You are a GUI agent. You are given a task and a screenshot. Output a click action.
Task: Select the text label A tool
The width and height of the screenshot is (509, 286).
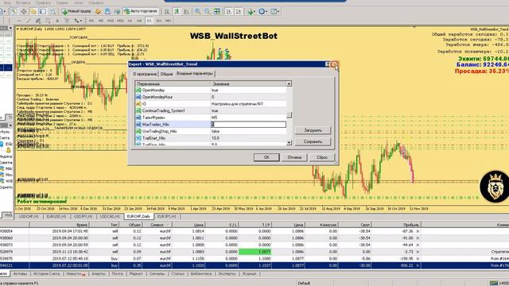pos(57,21)
